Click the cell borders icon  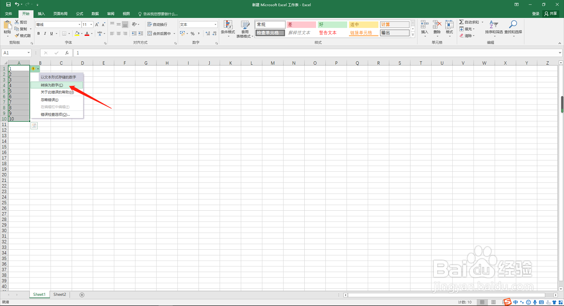point(64,33)
